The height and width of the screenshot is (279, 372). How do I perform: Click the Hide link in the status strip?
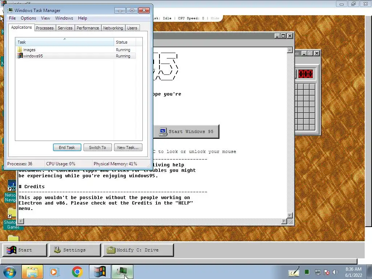click(x=215, y=18)
